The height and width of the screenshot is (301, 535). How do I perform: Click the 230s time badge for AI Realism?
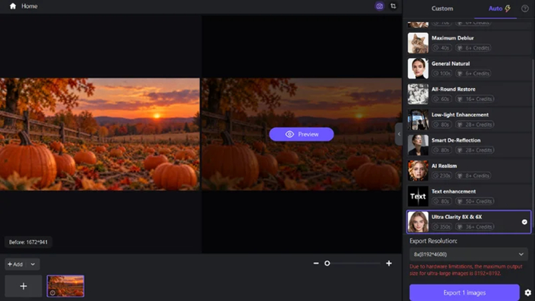(442, 176)
